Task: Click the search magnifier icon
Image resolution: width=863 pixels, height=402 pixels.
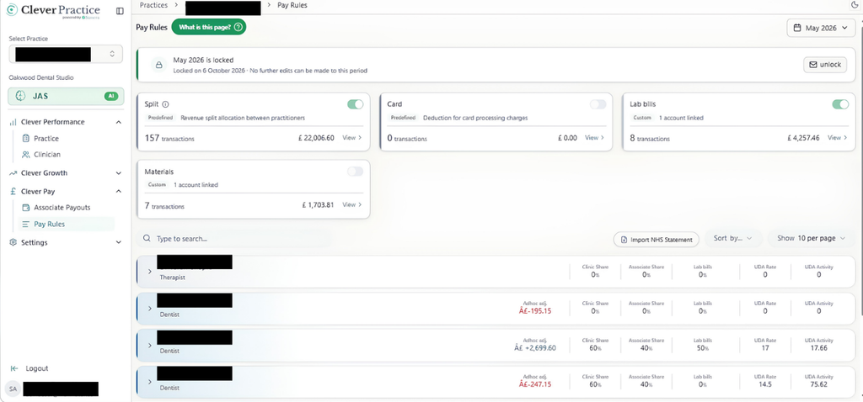Action: pyautogui.click(x=147, y=239)
